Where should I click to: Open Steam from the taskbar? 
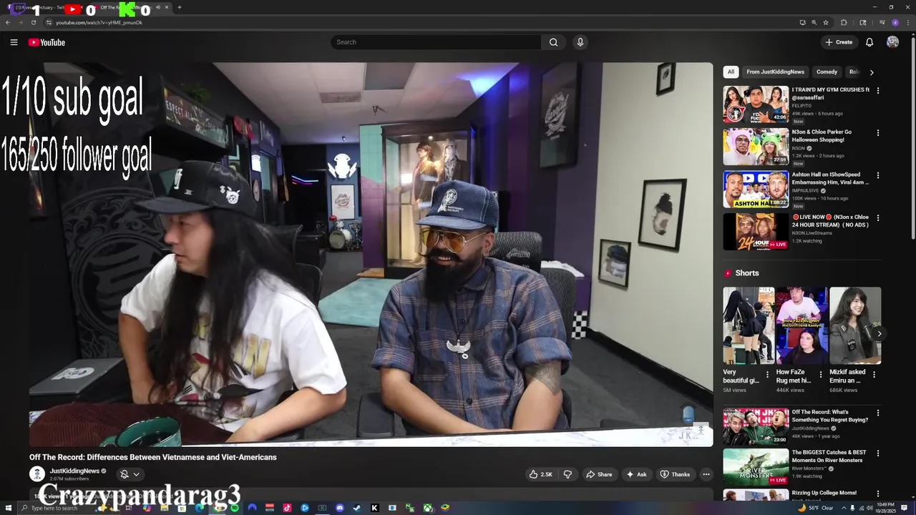pos(357,508)
